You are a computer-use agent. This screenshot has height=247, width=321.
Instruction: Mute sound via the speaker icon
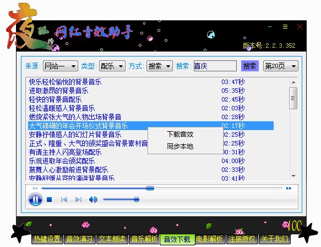93,199
